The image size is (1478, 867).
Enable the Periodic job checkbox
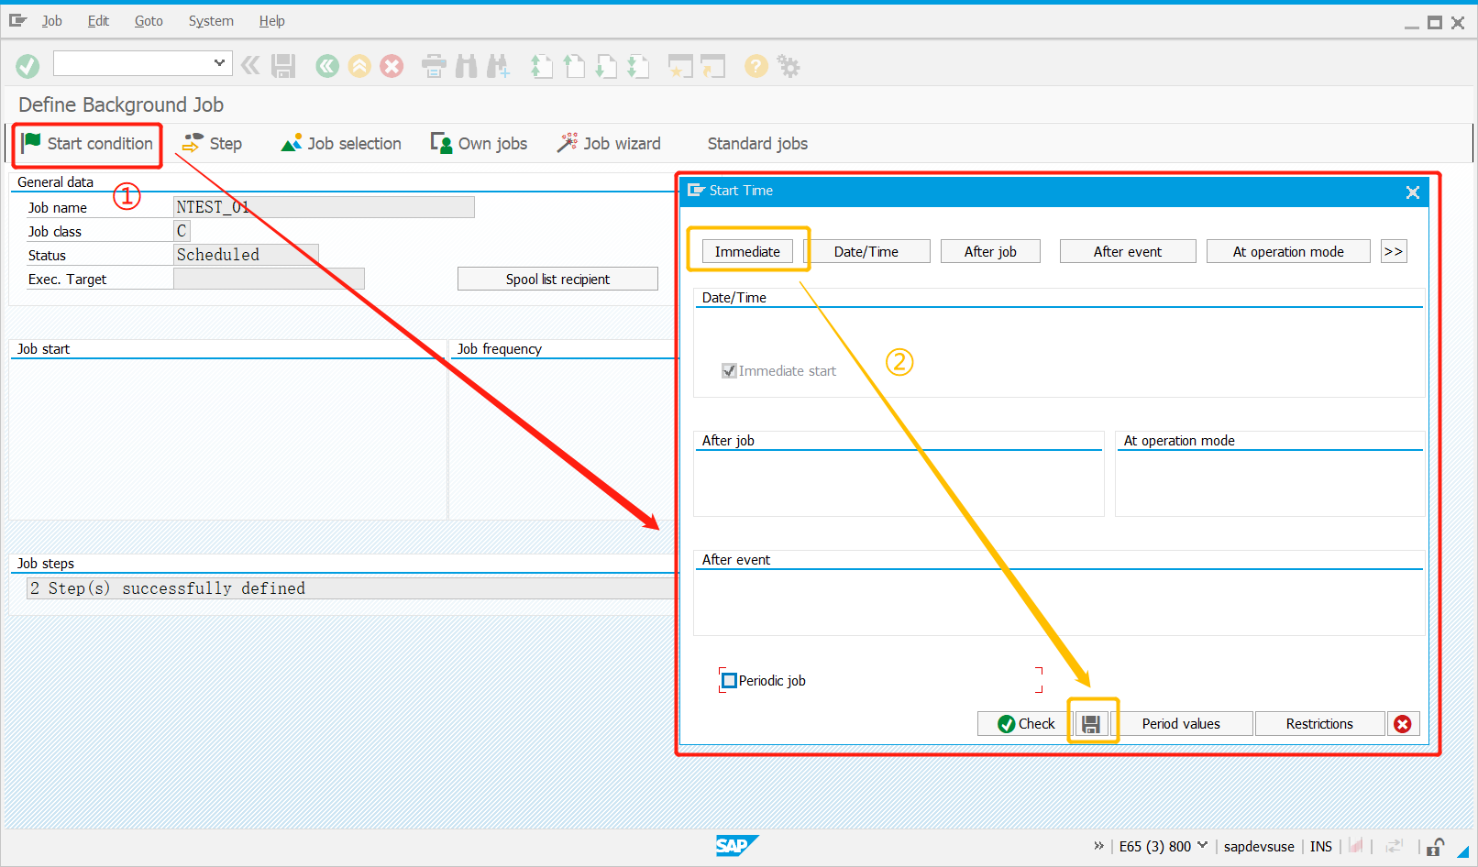729,680
